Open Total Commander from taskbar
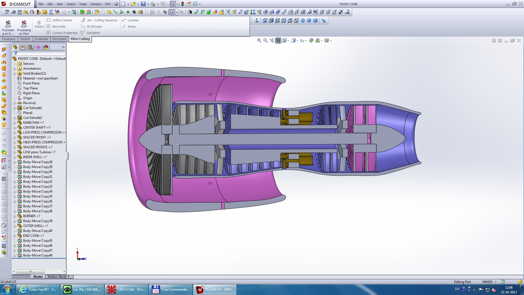 [171, 290]
